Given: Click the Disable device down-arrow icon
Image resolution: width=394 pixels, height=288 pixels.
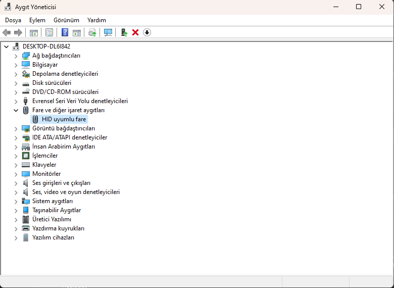Looking at the screenshot, I should [147, 32].
